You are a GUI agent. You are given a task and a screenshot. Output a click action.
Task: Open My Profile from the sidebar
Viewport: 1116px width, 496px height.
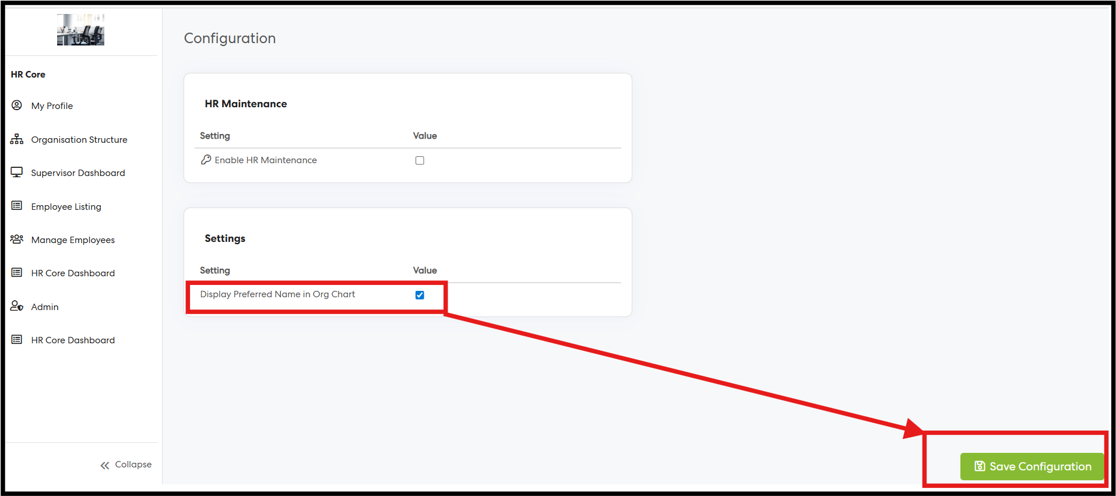click(x=52, y=106)
